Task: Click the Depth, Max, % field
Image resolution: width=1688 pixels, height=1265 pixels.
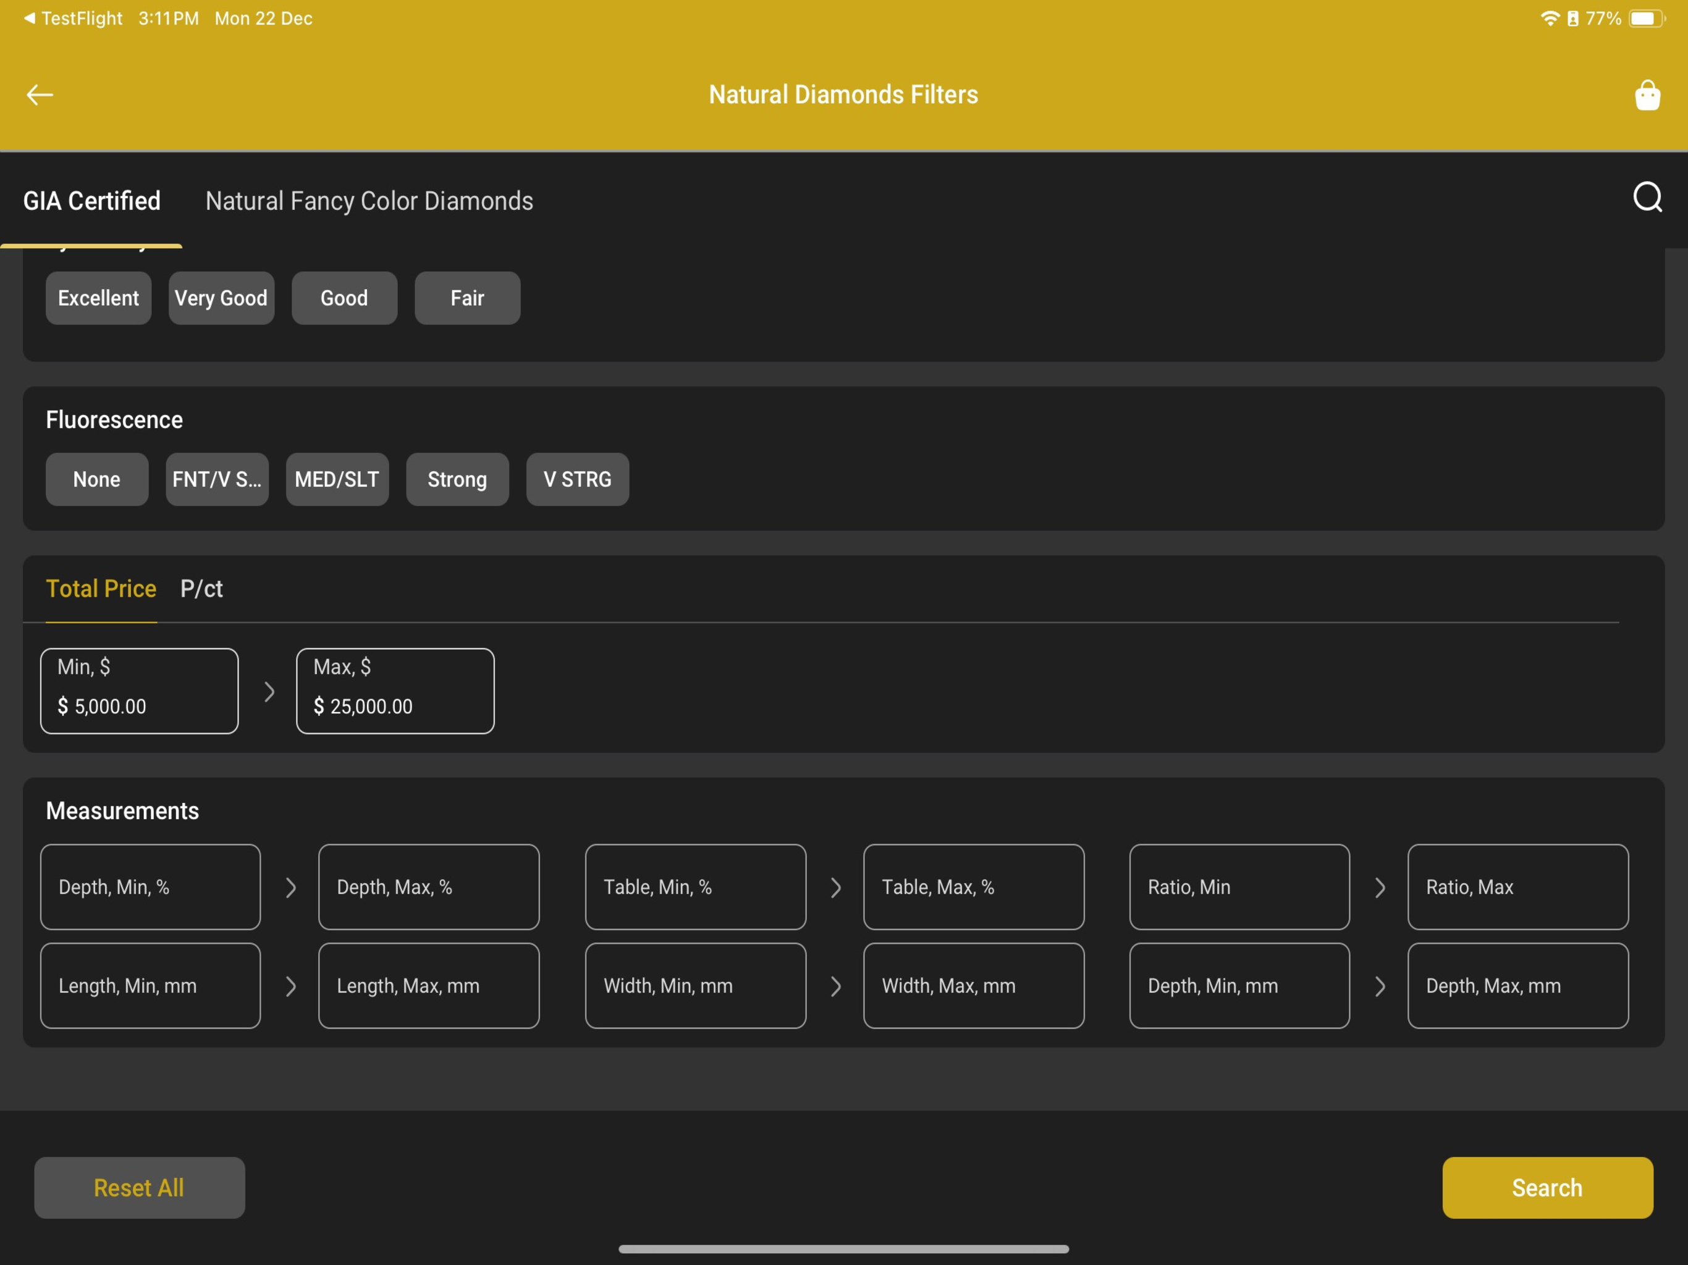Action: (x=429, y=886)
